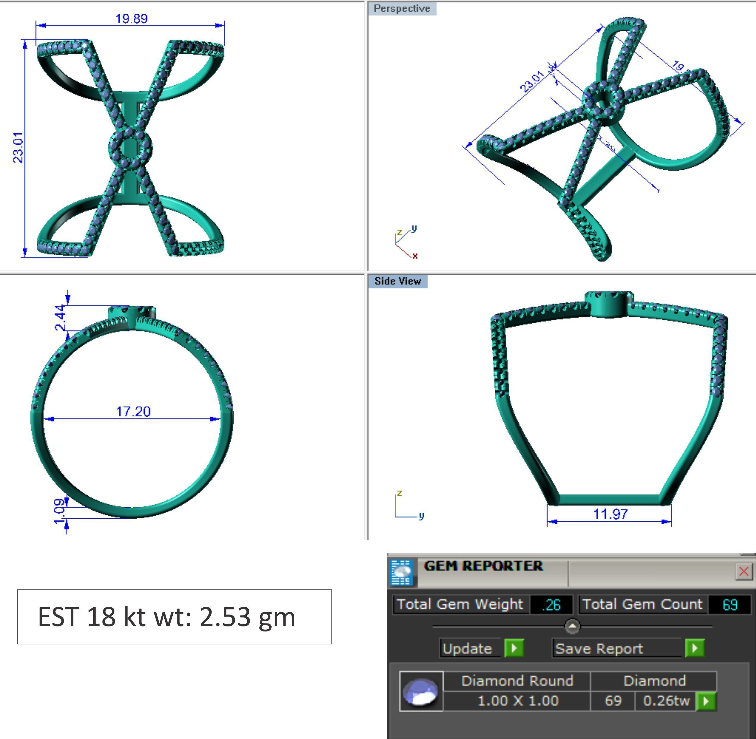Click the green arrow beside 0.26tw
Viewport: 756px width, 739px height.
pyautogui.click(x=706, y=701)
